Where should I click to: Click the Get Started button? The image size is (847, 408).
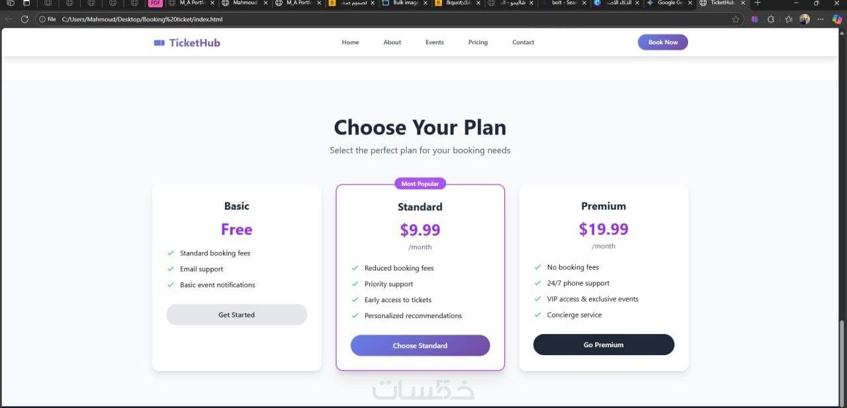pos(236,315)
